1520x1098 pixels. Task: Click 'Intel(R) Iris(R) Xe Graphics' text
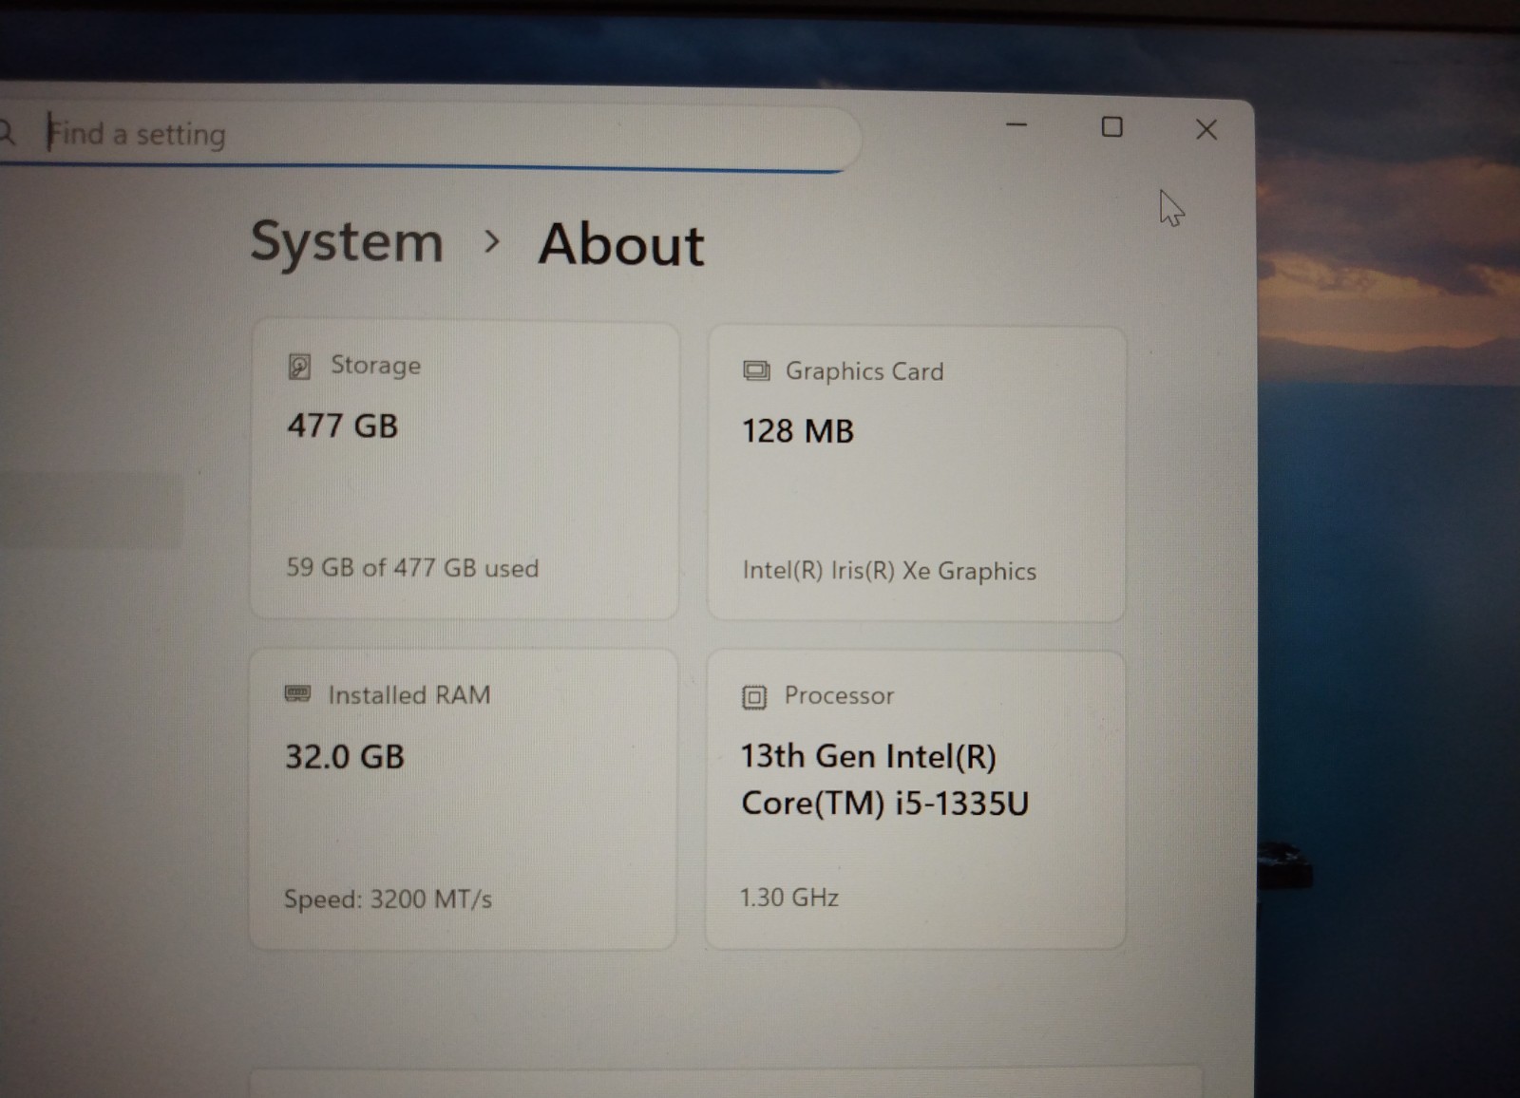pyautogui.click(x=889, y=571)
